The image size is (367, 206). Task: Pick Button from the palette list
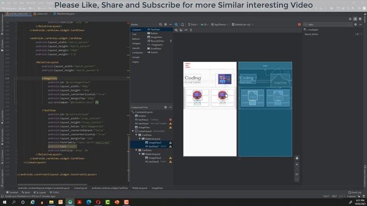pyautogui.click(x=153, y=33)
